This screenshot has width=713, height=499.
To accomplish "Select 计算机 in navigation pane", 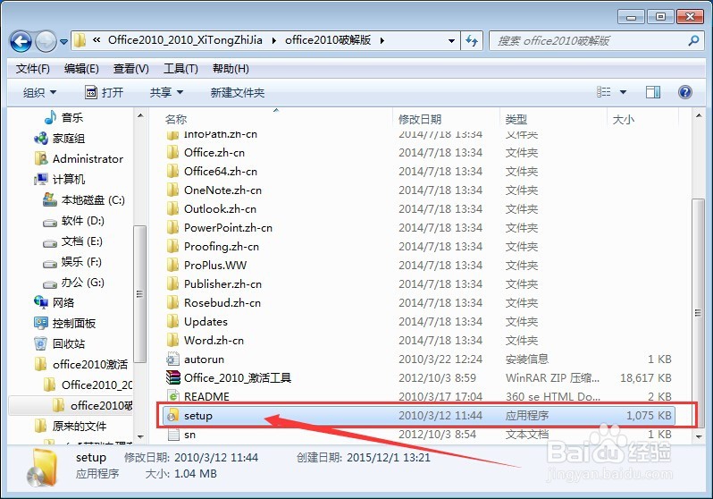I will pyautogui.click(x=60, y=179).
